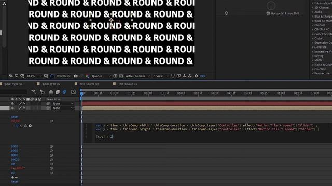Image resolution: width=332 pixels, height=186 pixels.
Task: Open the Comp Flowchart icon in viewer footer
Action: [190, 76]
